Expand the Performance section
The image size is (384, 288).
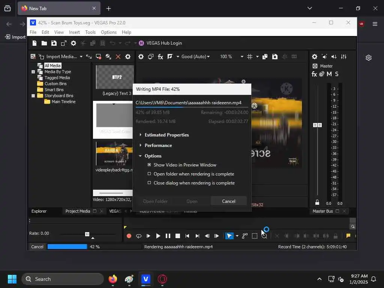pyautogui.click(x=140, y=145)
